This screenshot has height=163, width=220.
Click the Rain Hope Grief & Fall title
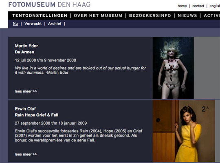point(37,115)
